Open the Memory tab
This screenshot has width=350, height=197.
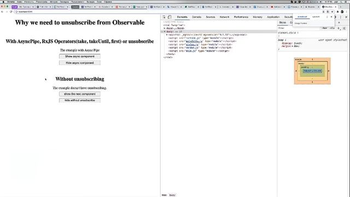[258, 17]
